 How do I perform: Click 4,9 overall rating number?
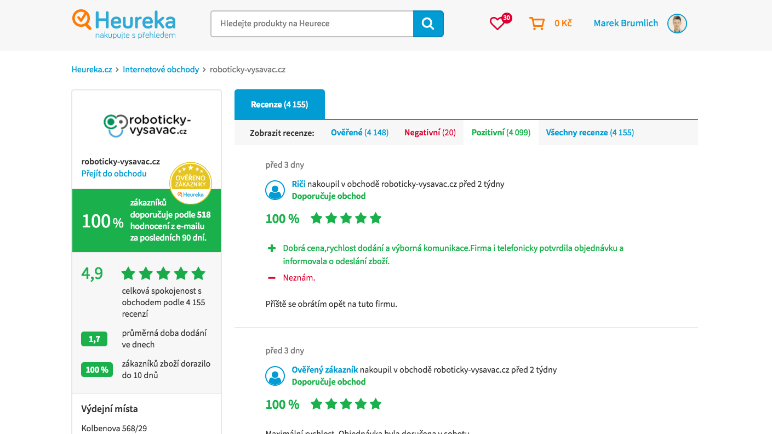(x=92, y=273)
